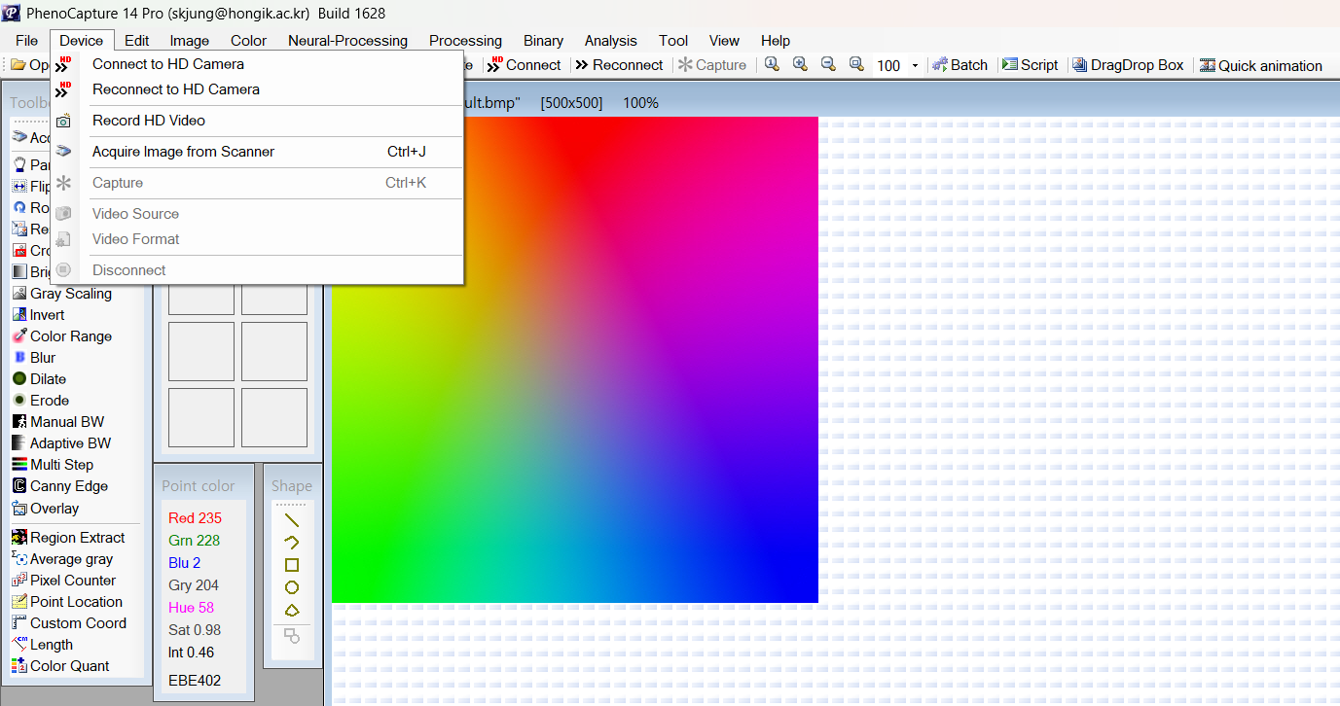
Task: Open the Image menu
Action: [190, 41]
